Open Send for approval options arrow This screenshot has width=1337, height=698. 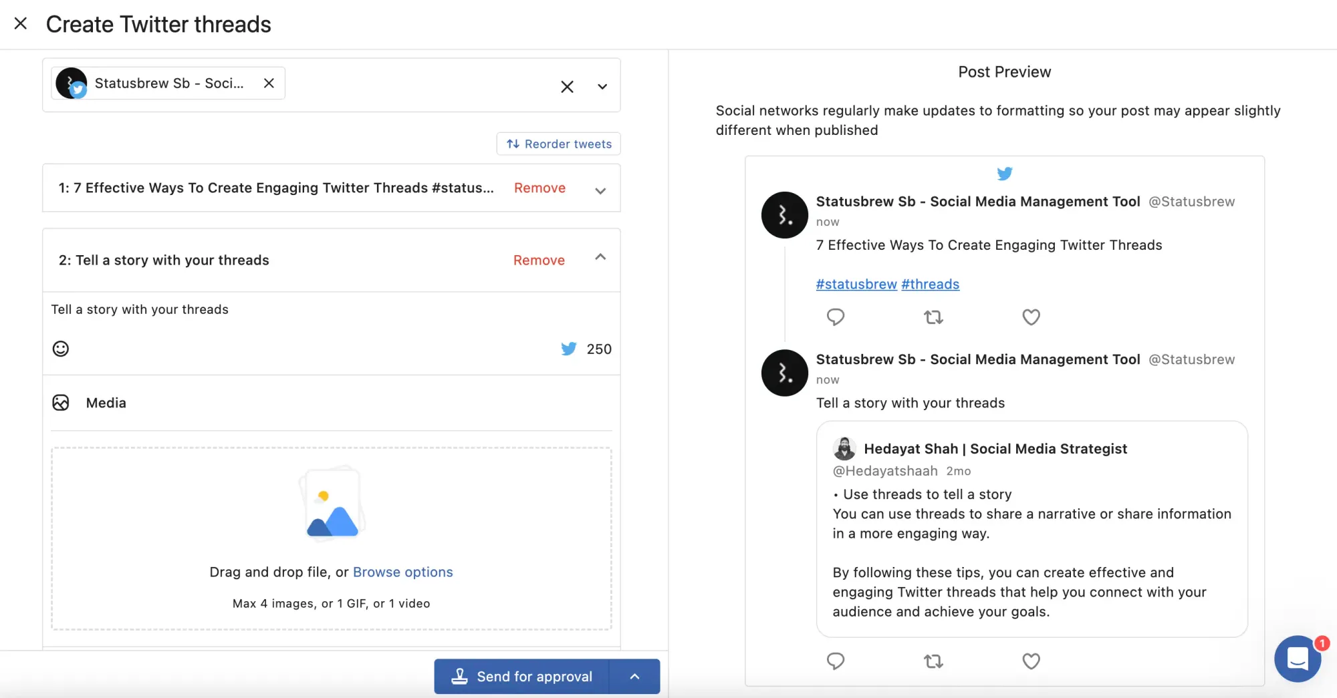(x=634, y=677)
